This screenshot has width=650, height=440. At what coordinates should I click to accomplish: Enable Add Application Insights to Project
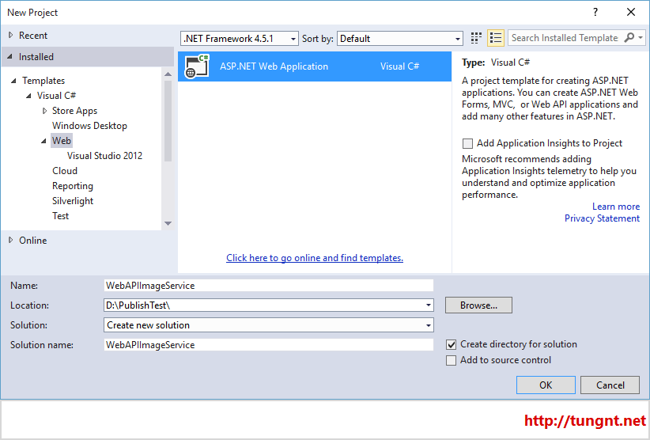pos(467,143)
